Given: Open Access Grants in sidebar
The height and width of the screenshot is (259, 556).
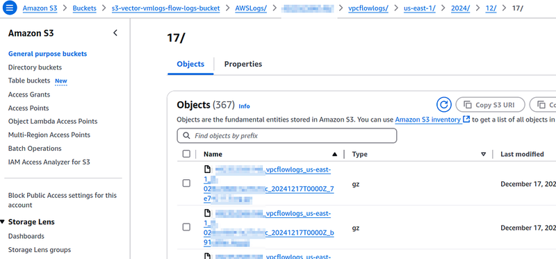Looking at the screenshot, I should pos(29,94).
